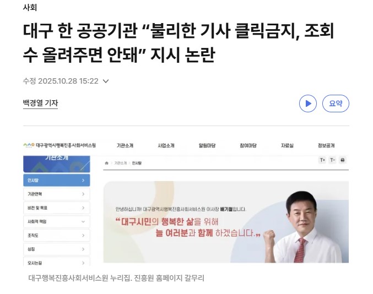Viewport: 373px width, 294px height.
Task: Click the T- decrease text size icon
Action: [x=332, y=160]
